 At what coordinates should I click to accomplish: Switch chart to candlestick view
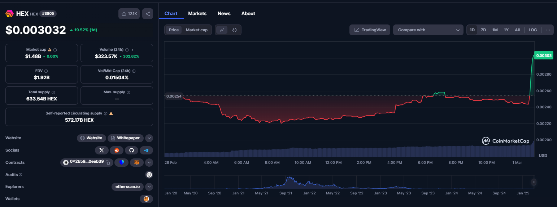[234, 30]
